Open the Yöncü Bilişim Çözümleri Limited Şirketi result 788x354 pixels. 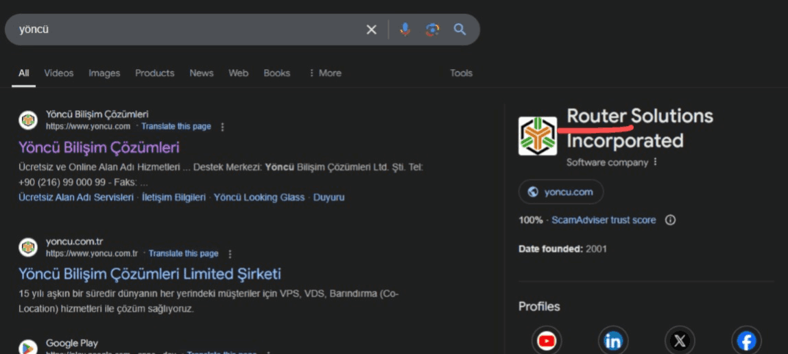pos(150,274)
